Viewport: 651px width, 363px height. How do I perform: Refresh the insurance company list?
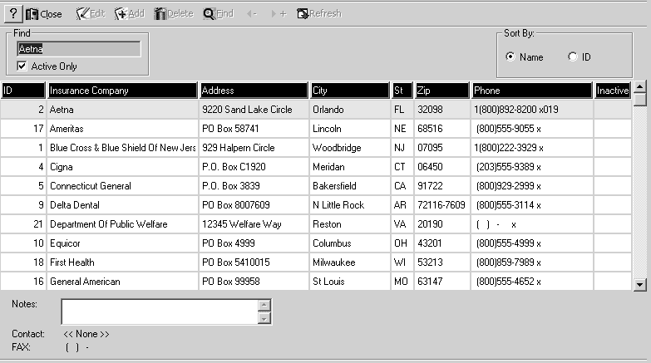pos(319,14)
